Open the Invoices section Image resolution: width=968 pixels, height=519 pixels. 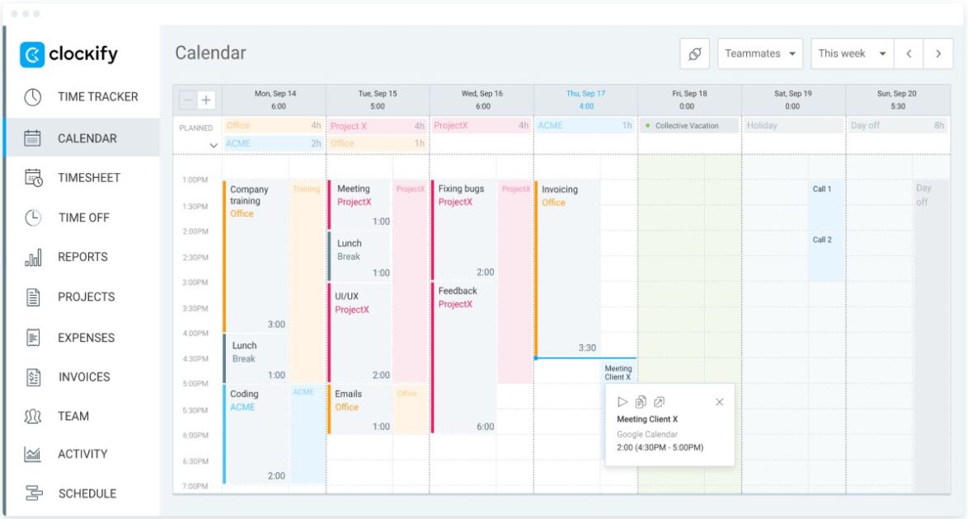point(82,376)
